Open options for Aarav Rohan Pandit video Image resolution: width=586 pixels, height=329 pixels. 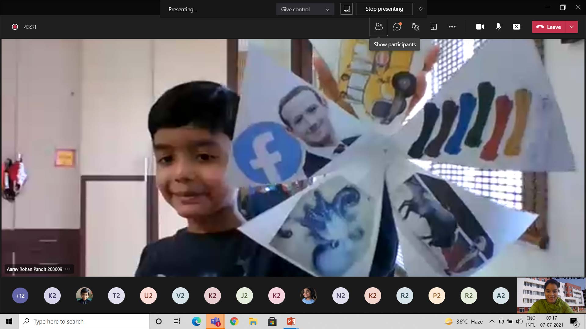pyautogui.click(x=68, y=269)
